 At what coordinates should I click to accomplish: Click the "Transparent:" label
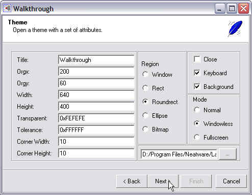click(32, 118)
